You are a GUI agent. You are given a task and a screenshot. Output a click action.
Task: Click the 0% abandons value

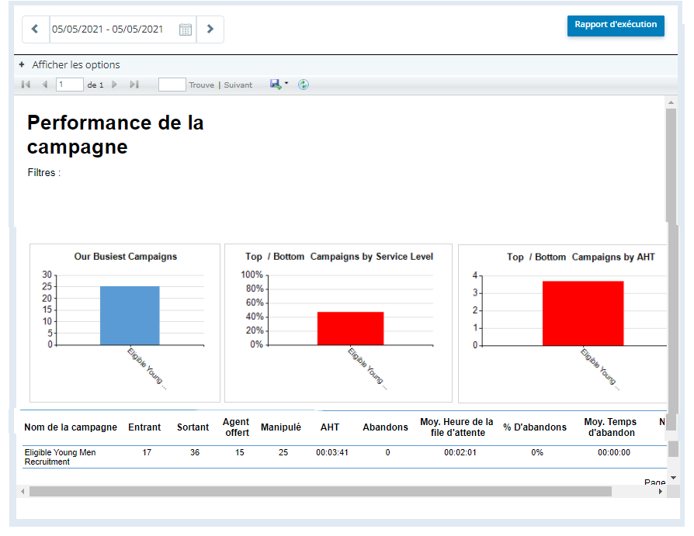point(537,452)
